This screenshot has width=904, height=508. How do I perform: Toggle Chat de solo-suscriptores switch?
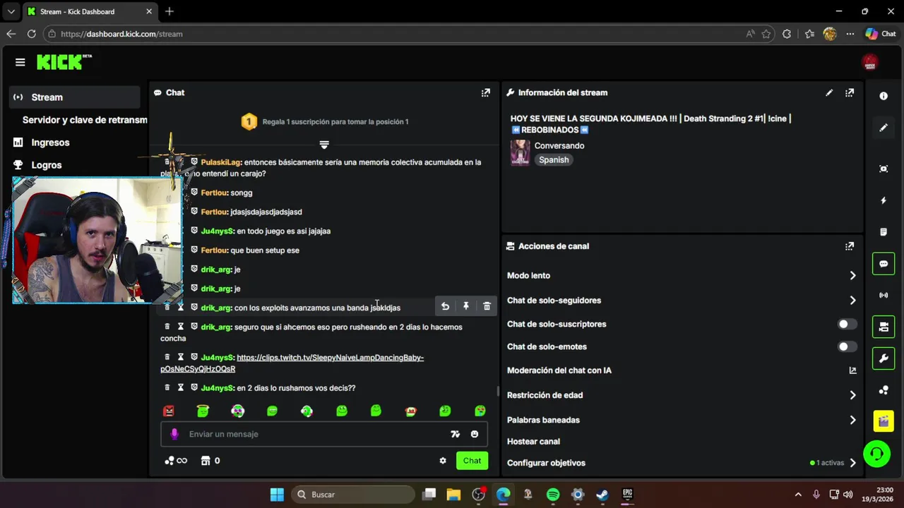[x=847, y=324]
